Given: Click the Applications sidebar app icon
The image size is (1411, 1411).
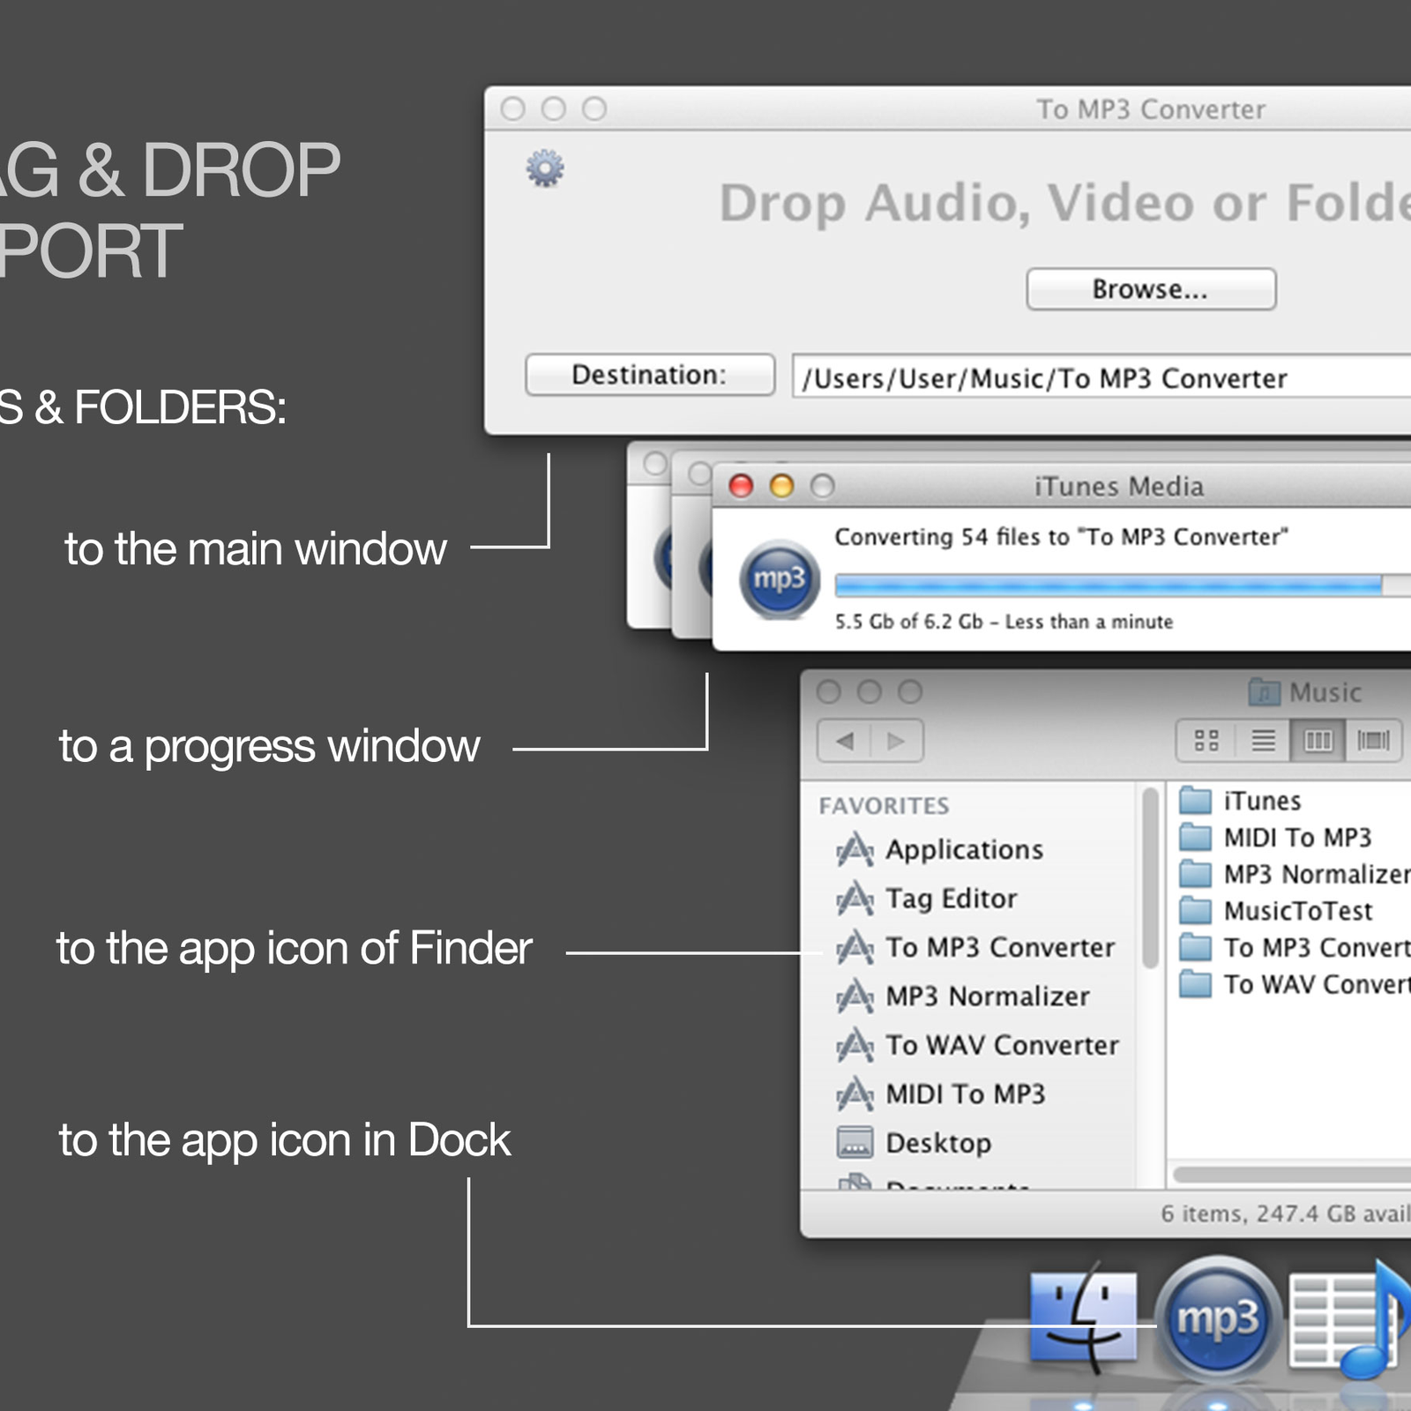Looking at the screenshot, I should pyautogui.click(x=855, y=850).
